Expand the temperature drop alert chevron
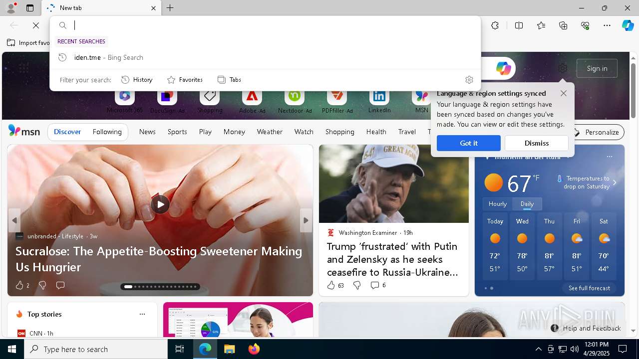Viewport: 639px width, 359px height. point(615,182)
